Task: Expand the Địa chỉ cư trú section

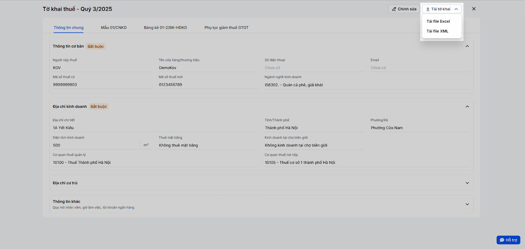Action: [x=467, y=183]
